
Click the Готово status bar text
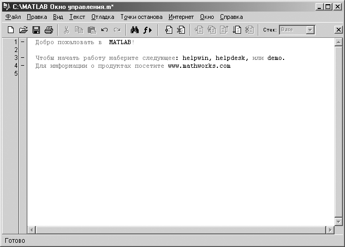pyautogui.click(x=15, y=241)
